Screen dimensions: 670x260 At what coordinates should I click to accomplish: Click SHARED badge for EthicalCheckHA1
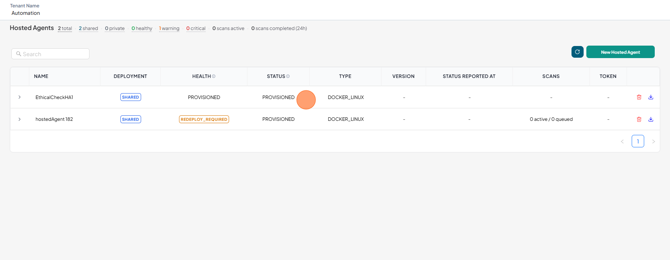[131, 97]
